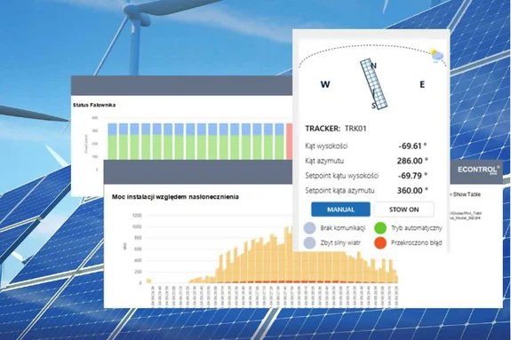Click the Kąt azymutu value 286.00

[412, 161]
